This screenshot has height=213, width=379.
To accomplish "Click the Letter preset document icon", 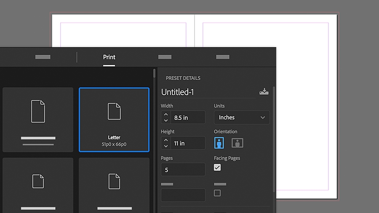I will [114, 111].
